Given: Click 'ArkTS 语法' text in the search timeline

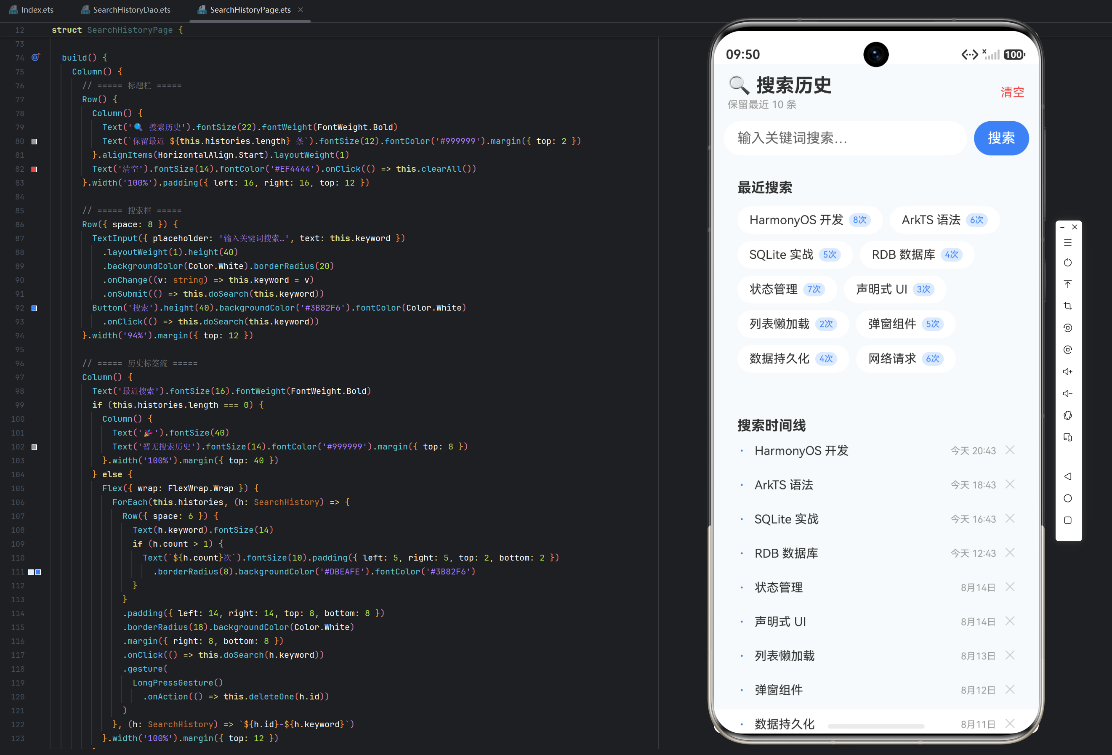Looking at the screenshot, I should pyautogui.click(x=784, y=485).
